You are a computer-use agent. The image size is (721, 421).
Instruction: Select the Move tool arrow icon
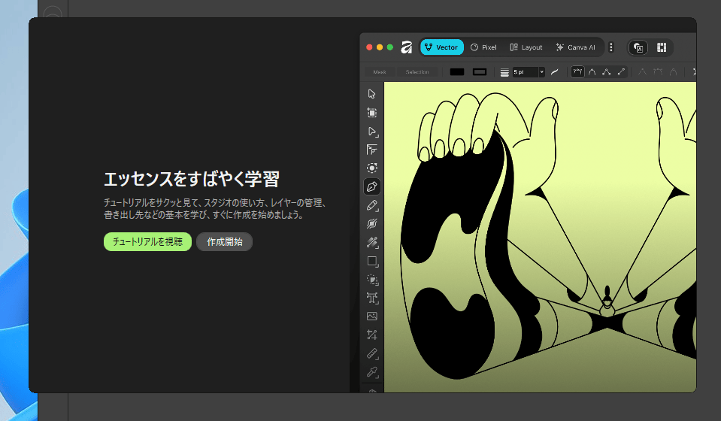pos(371,94)
